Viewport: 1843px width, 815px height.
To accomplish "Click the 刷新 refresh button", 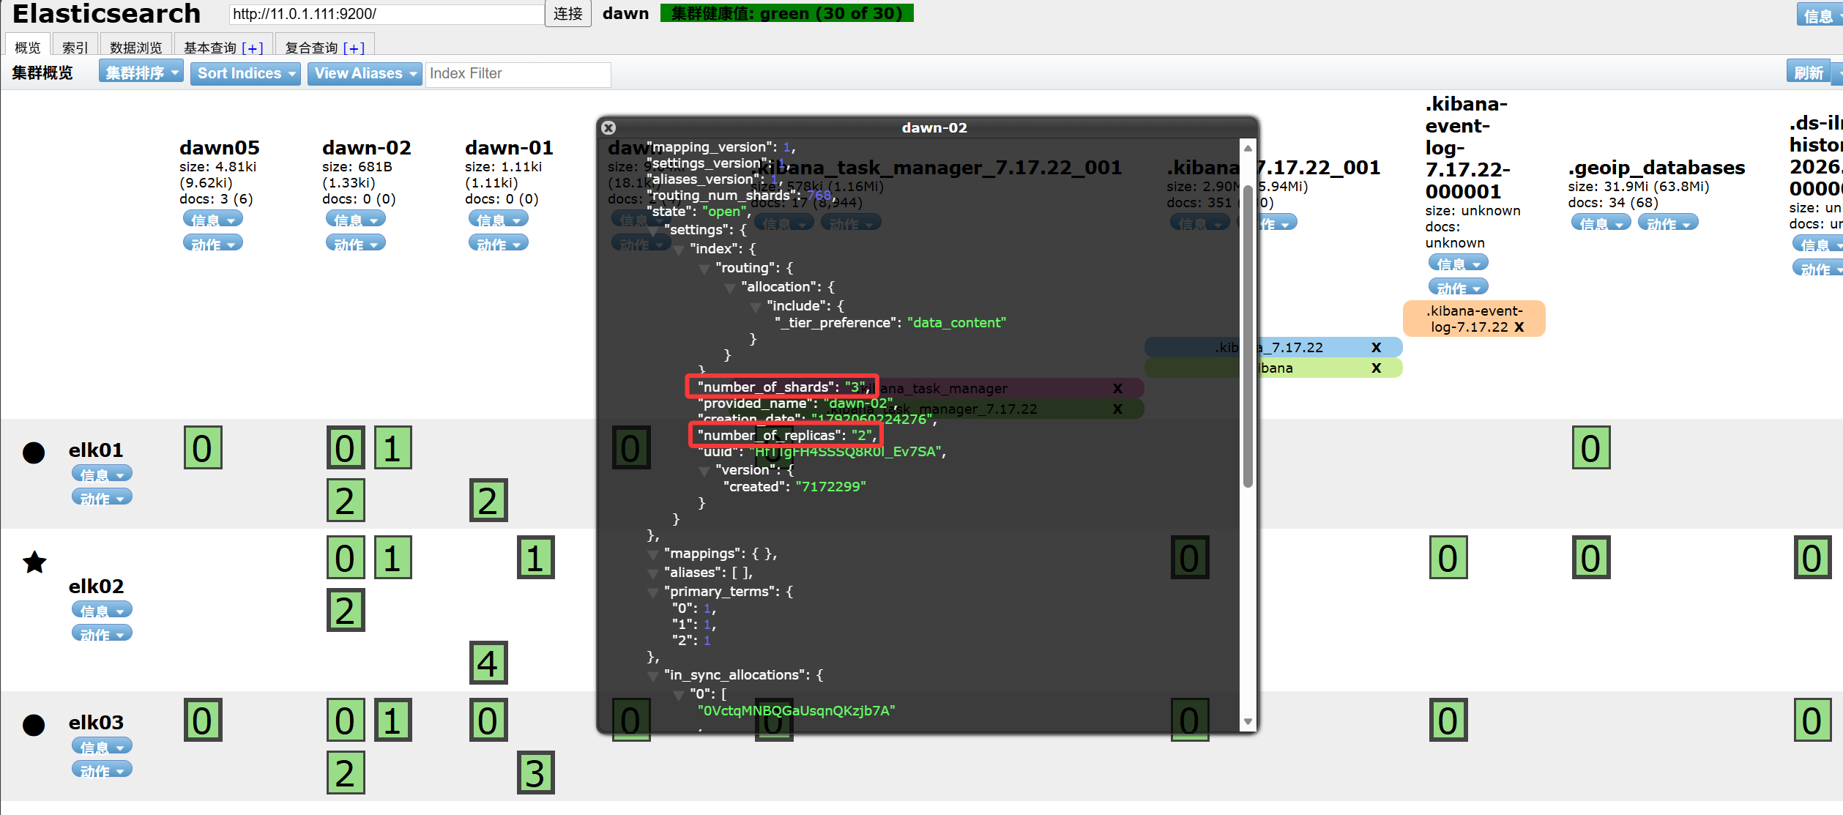I will tap(1809, 72).
